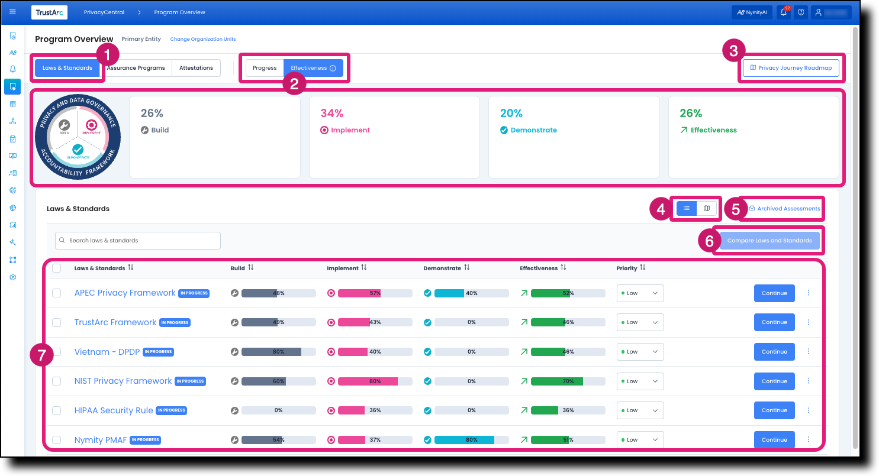Open the hamburger navigation menu
This screenshot has height=476, width=879.
[x=12, y=12]
